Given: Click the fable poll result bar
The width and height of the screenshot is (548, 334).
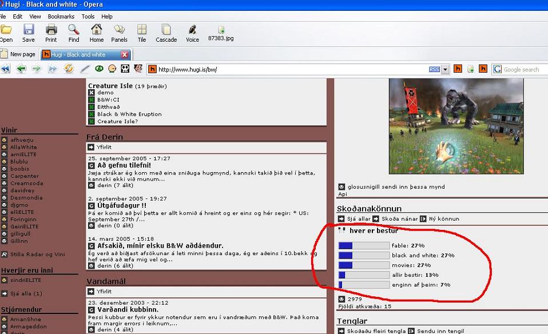Looking at the screenshot, I should [364, 245].
